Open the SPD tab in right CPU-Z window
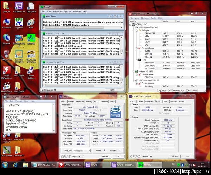The width and height of the screenshot is (211, 175). click(x=165, y=102)
